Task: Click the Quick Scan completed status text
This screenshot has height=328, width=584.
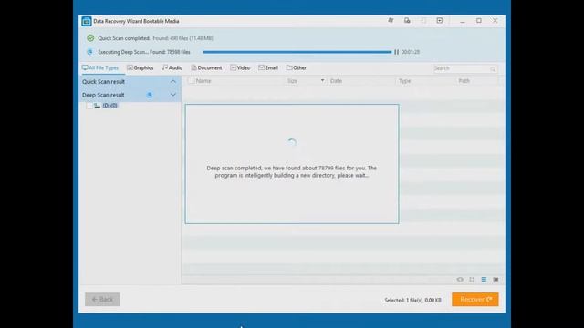Action: pyautogui.click(x=124, y=38)
